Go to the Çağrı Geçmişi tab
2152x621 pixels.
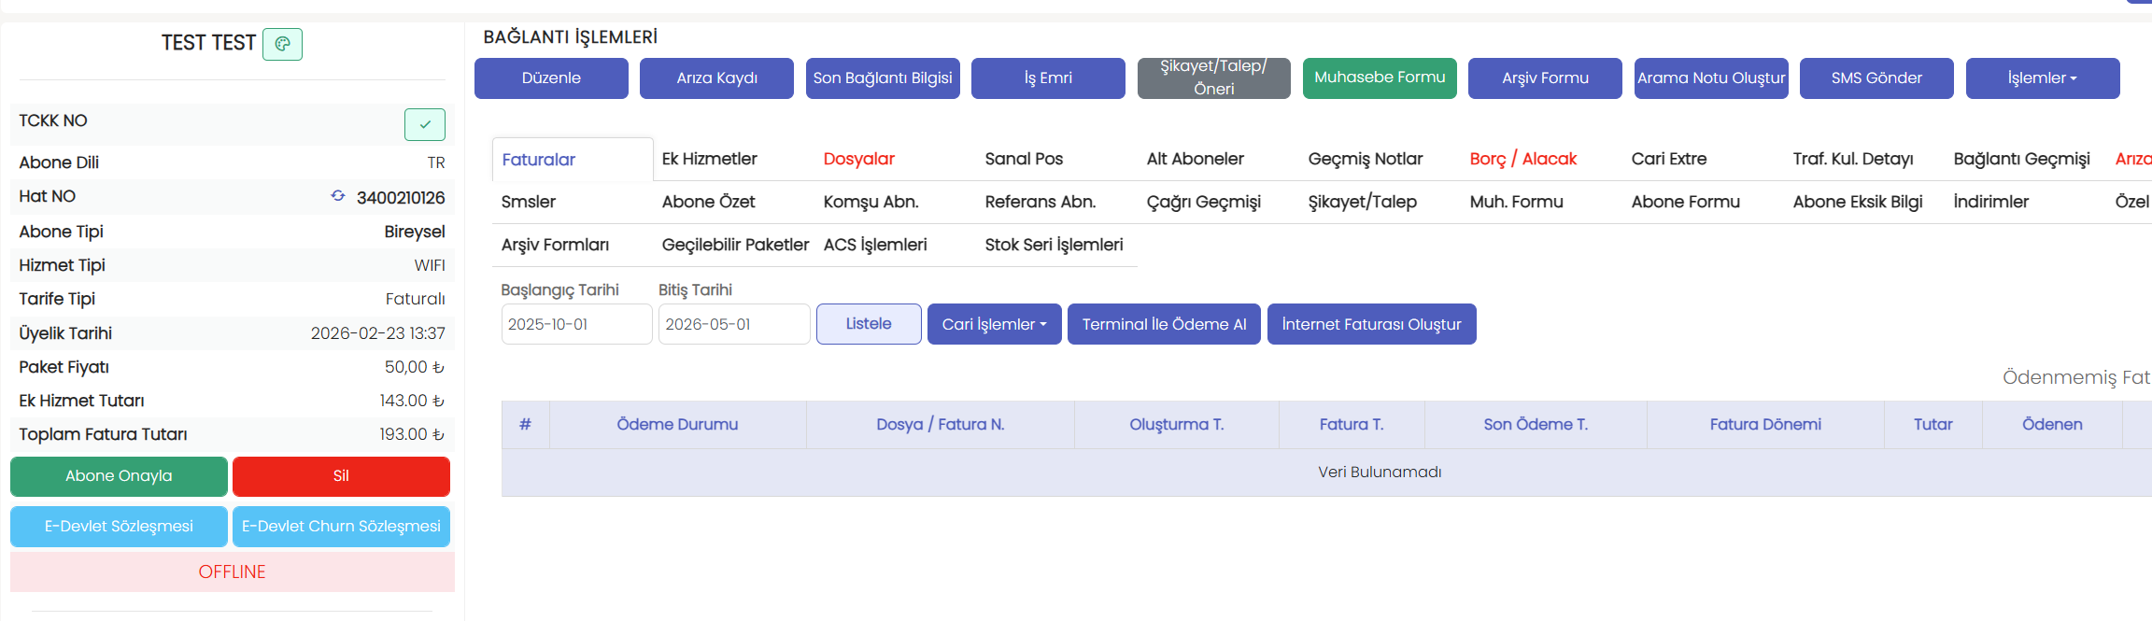pyautogui.click(x=1203, y=202)
